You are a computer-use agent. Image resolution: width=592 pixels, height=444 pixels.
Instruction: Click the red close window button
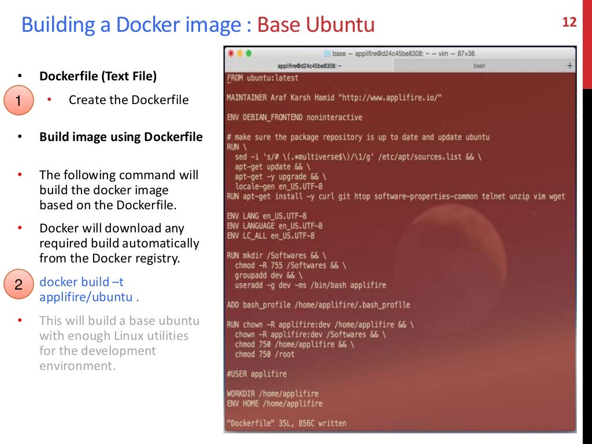231,53
